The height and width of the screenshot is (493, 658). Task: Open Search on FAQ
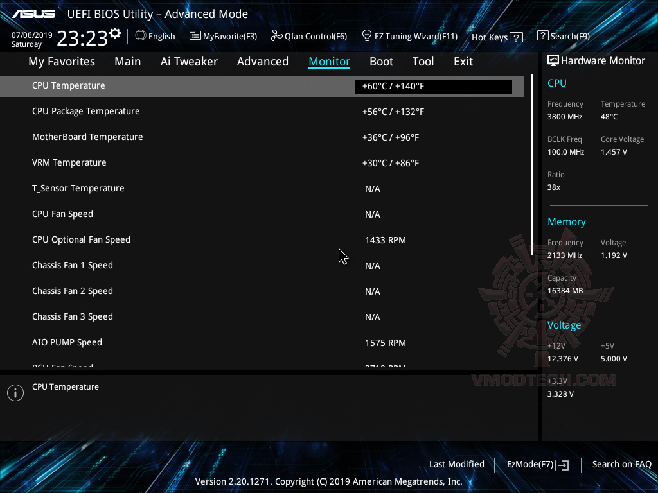(x=621, y=464)
